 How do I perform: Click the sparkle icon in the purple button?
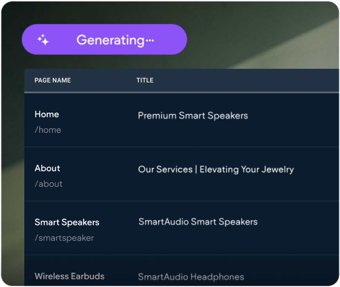click(x=43, y=39)
